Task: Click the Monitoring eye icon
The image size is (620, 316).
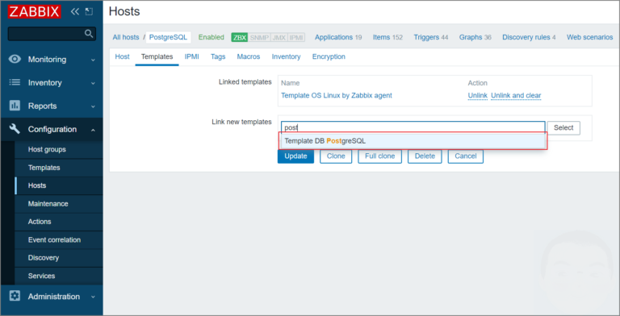Action: pos(15,60)
